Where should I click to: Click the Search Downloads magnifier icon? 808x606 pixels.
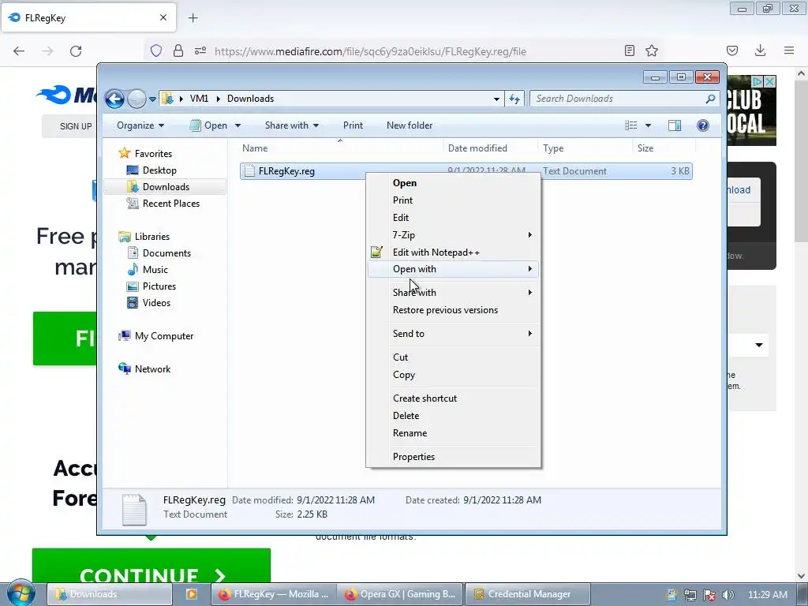click(x=710, y=99)
